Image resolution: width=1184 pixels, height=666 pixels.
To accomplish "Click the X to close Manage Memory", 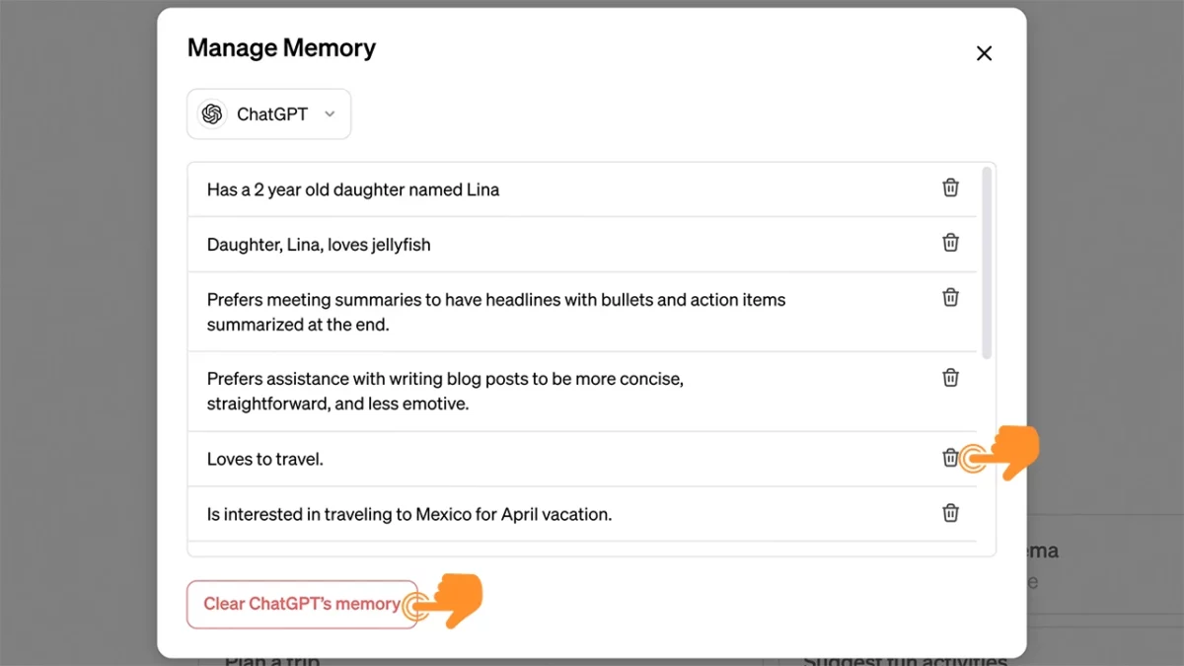I will coord(984,53).
